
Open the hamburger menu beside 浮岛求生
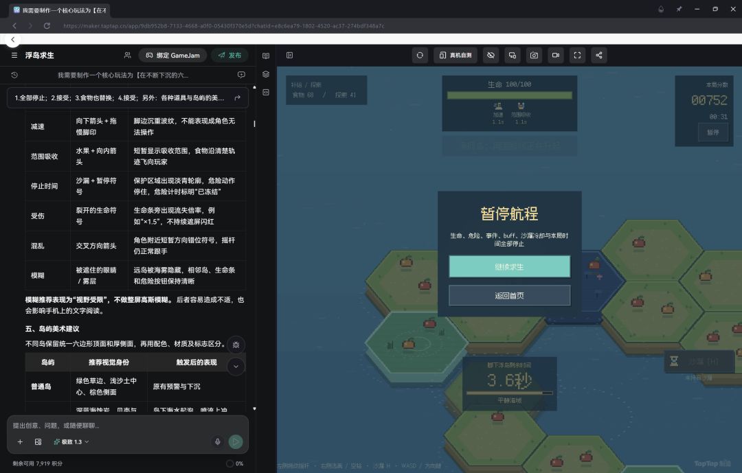click(x=14, y=56)
